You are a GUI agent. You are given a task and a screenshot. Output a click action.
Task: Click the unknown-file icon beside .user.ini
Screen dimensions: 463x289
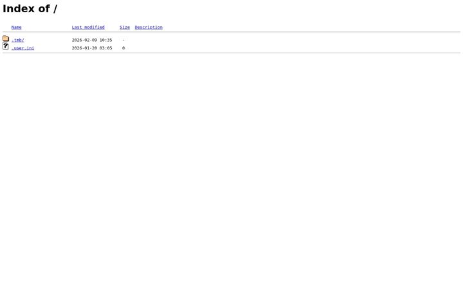coord(6,46)
